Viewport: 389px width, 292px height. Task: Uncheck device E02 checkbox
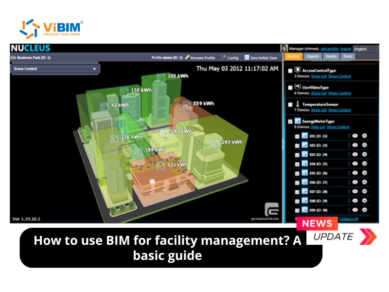(x=297, y=146)
